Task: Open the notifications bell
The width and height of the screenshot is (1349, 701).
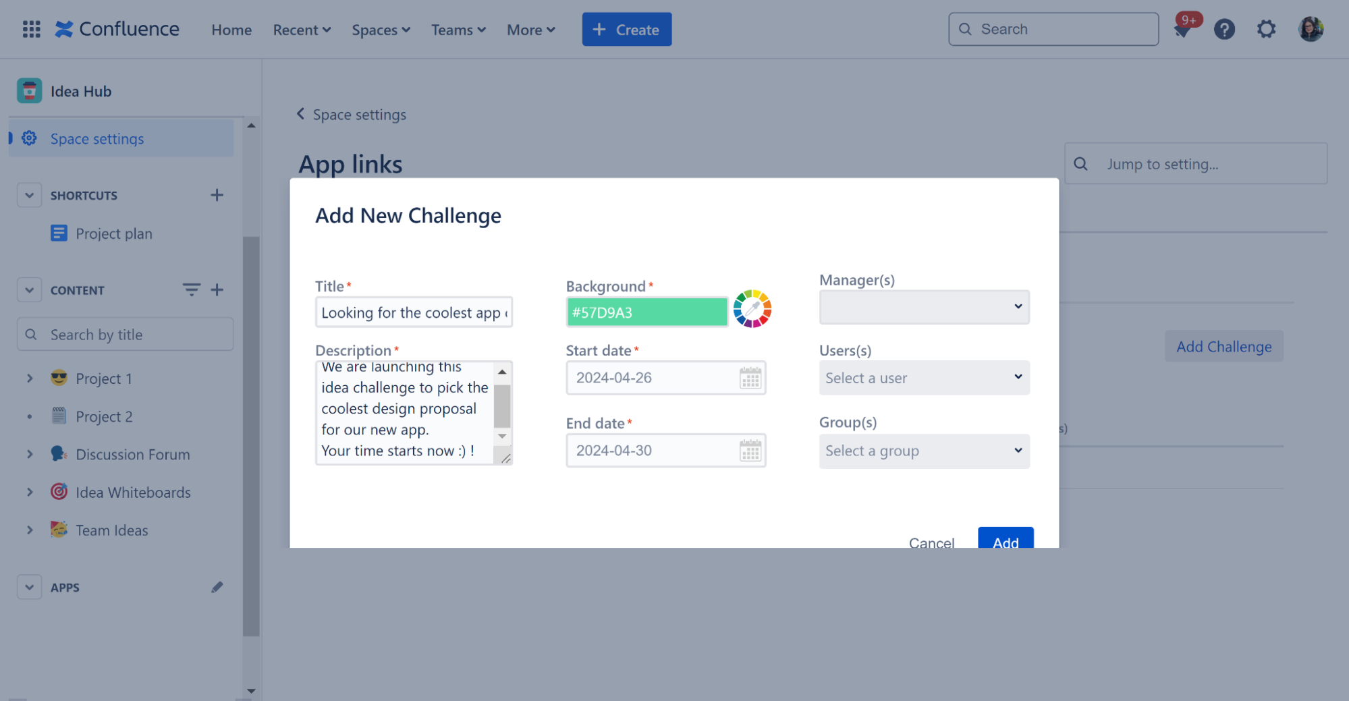Action: [1183, 29]
